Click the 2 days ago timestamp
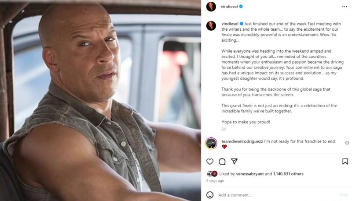The width and height of the screenshot is (352, 201). pos(215,181)
